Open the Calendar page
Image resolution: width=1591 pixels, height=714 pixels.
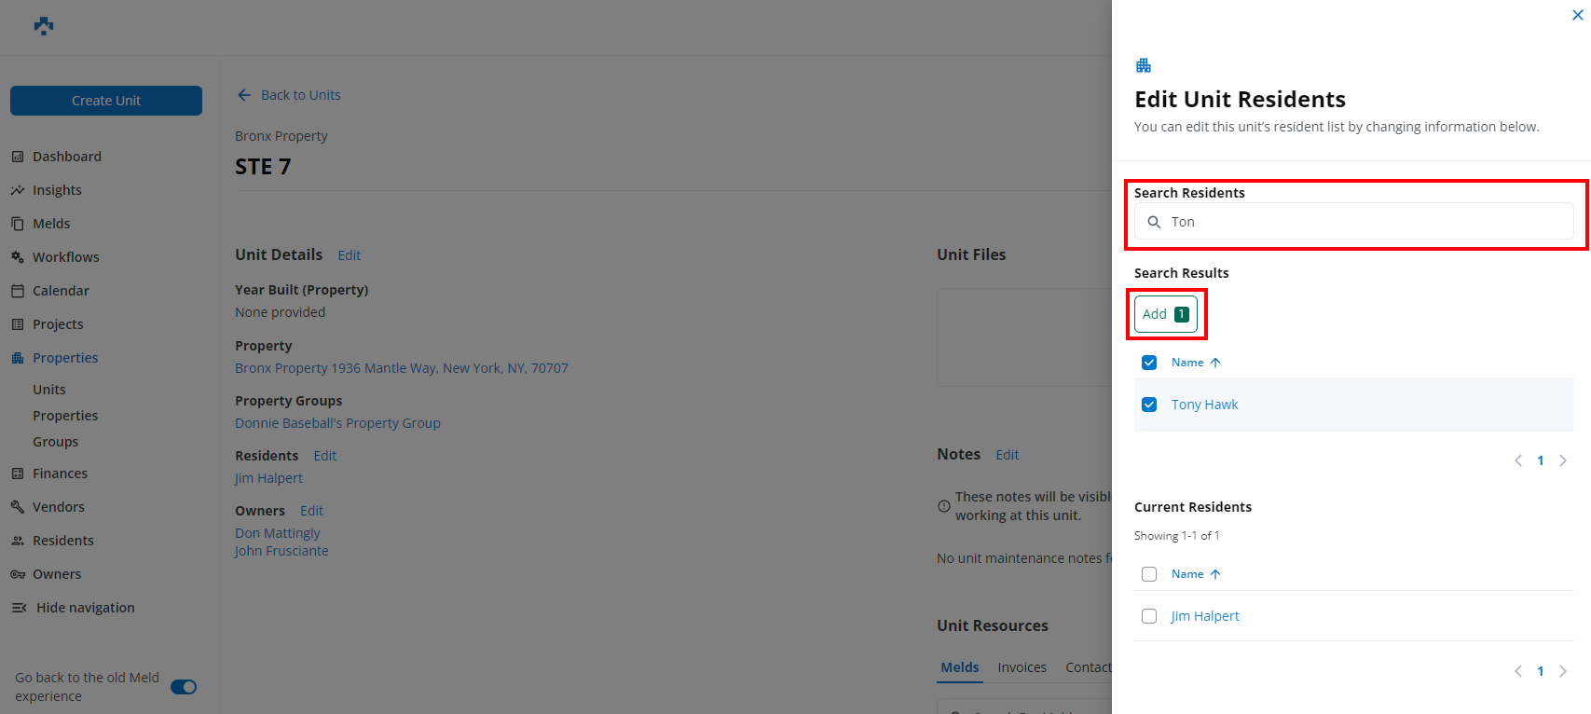[61, 291]
